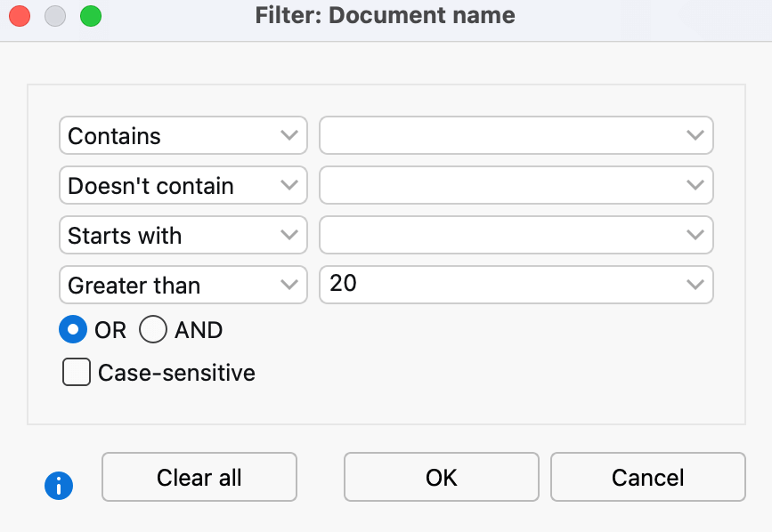Cancel the filter dialog
Screen dimensions: 772x532
[647, 478]
